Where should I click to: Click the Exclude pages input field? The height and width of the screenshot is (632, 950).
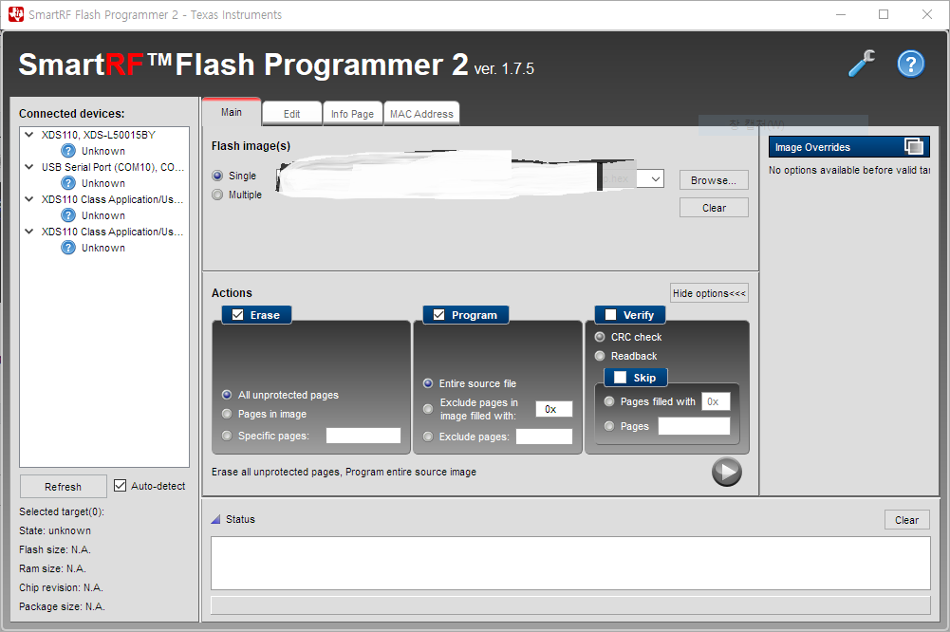coord(544,437)
